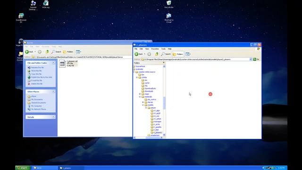Select the cache folder in tree
302x170 pixels.
[x=147, y=83]
